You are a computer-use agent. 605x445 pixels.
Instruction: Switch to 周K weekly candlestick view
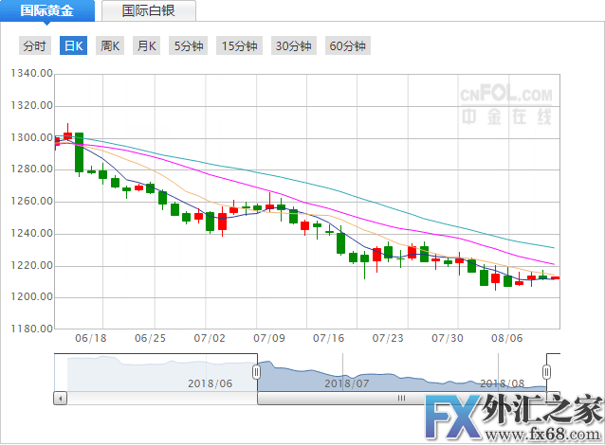pos(110,46)
